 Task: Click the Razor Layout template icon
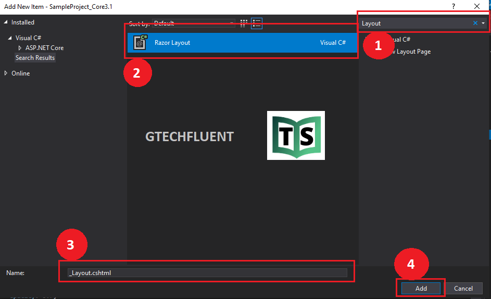[140, 43]
